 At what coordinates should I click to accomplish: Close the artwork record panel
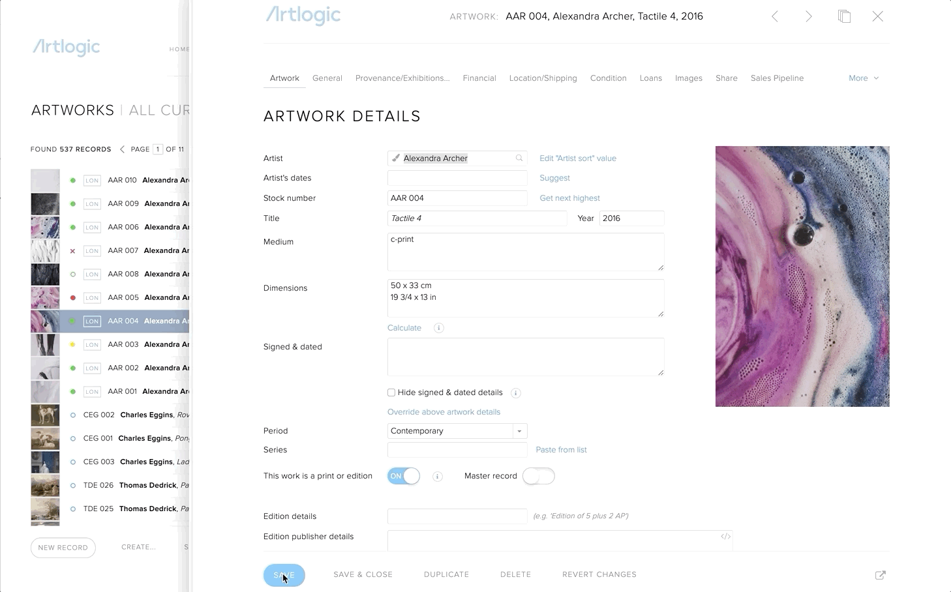(878, 16)
